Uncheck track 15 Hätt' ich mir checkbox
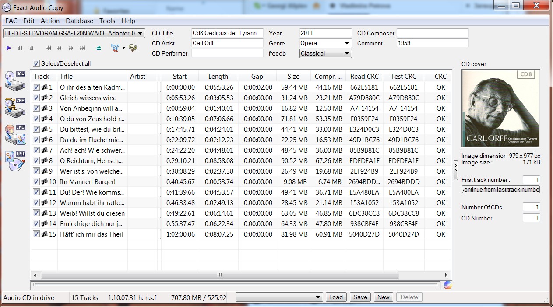Image resolution: width=553 pixels, height=307 pixels. 36,234
